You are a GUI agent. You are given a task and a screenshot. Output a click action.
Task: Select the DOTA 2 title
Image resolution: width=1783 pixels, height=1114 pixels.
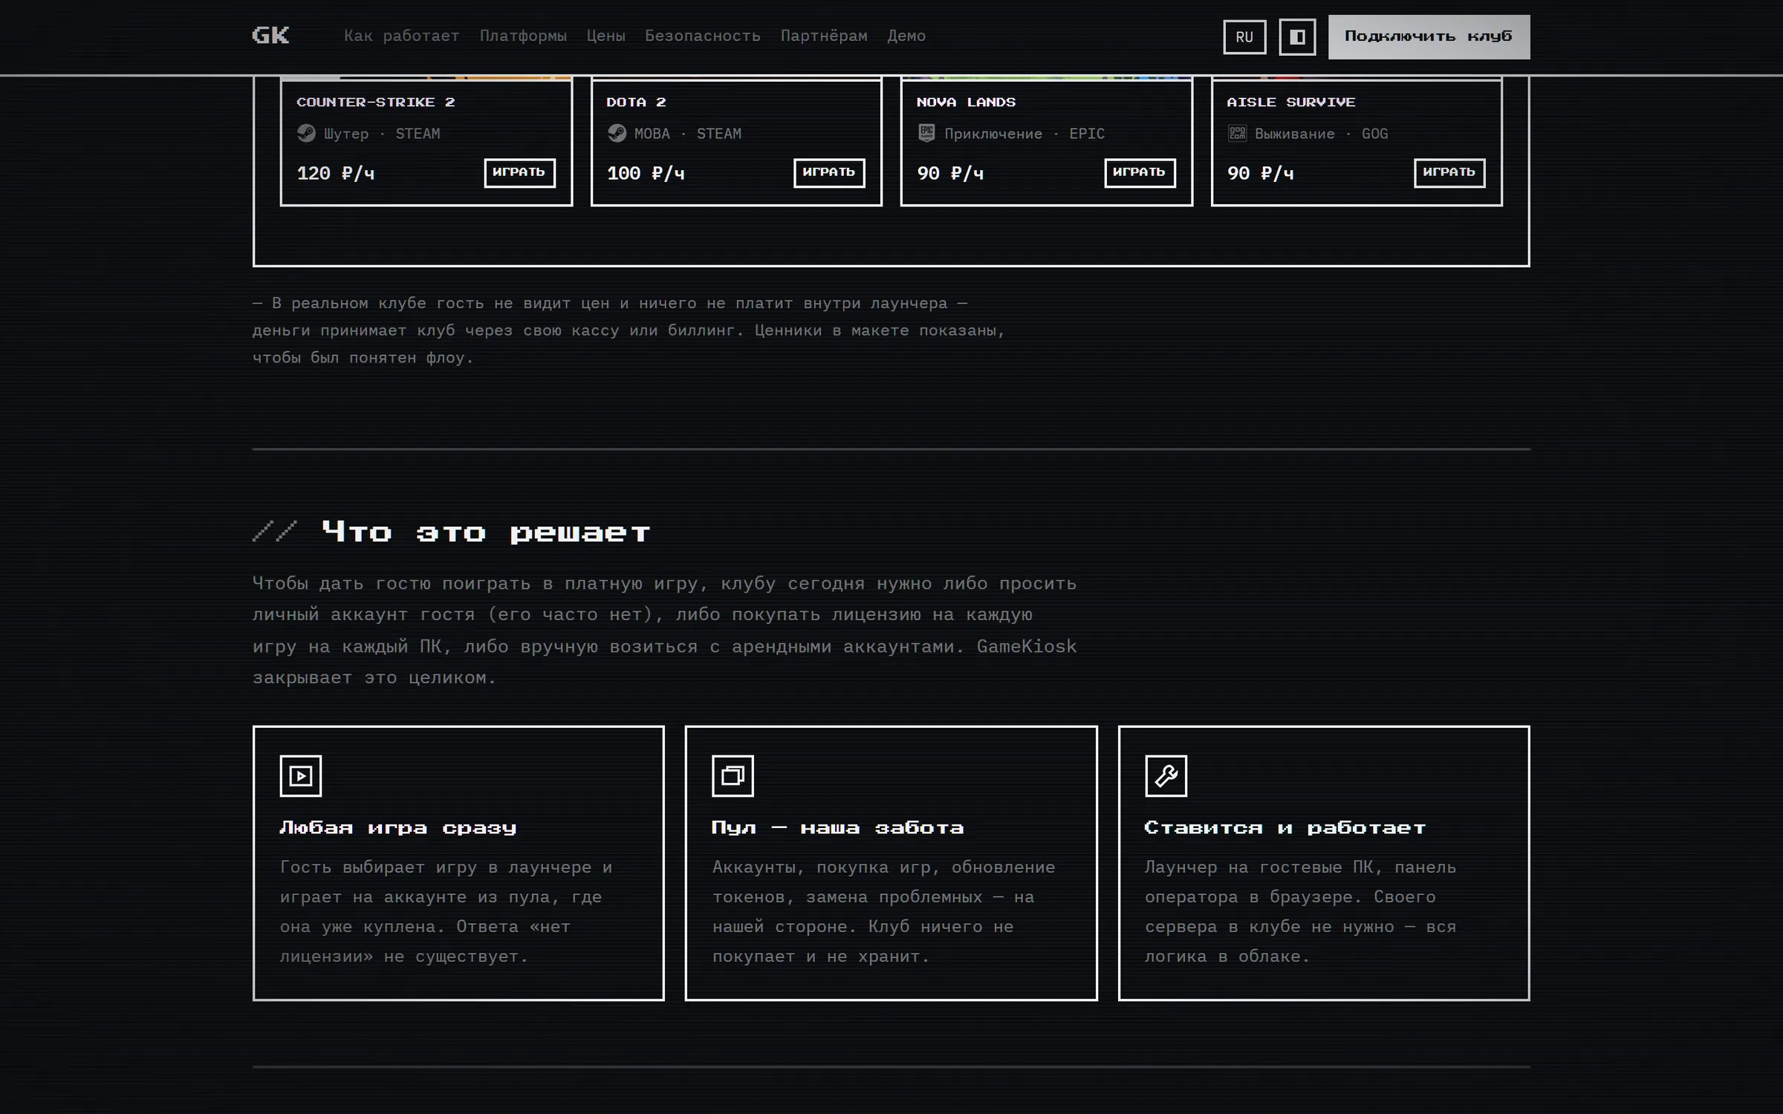click(x=636, y=102)
